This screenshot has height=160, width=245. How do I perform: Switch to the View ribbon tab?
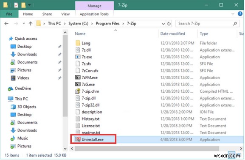click(65, 14)
